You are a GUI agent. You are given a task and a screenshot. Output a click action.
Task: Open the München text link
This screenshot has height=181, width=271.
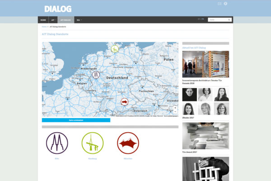click(x=128, y=158)
